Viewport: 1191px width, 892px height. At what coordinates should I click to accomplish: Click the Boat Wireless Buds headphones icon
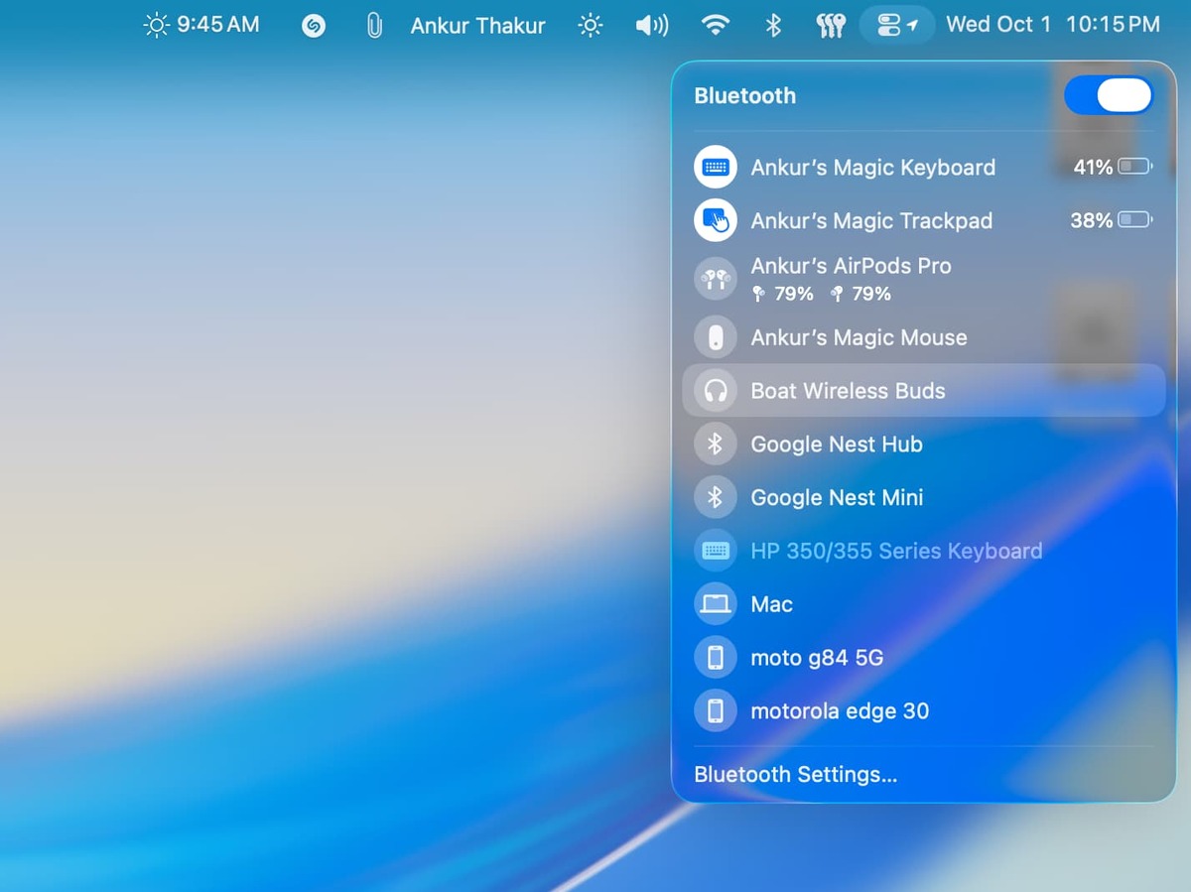point(715,391)
